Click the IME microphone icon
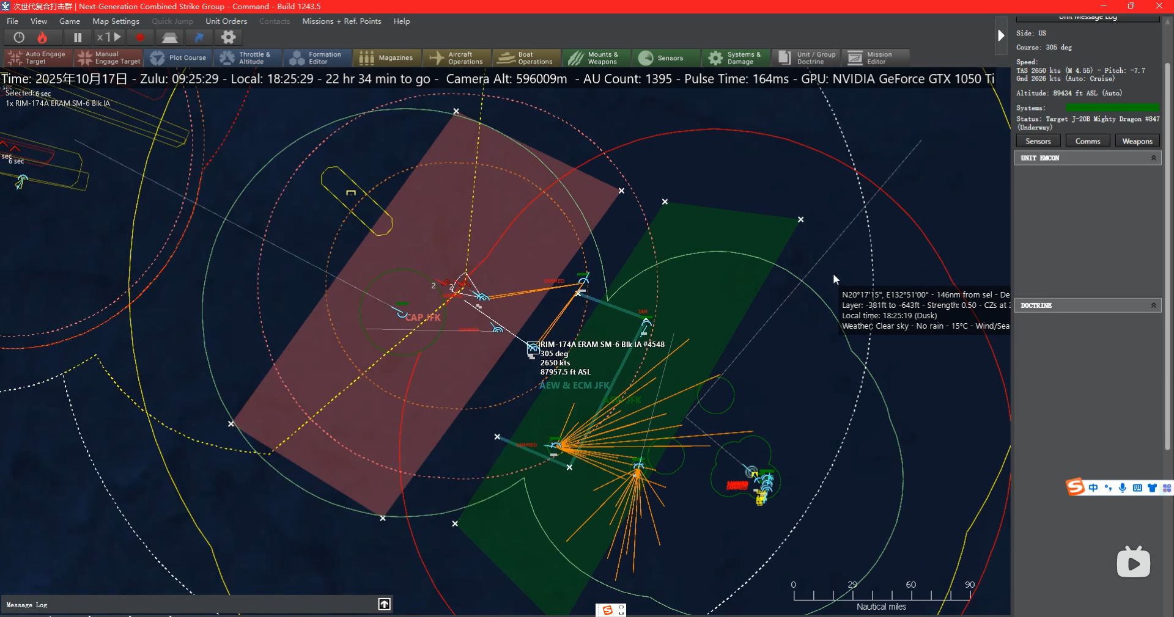Screen dimensions: 1174x617 click(x=1123, y=487)
